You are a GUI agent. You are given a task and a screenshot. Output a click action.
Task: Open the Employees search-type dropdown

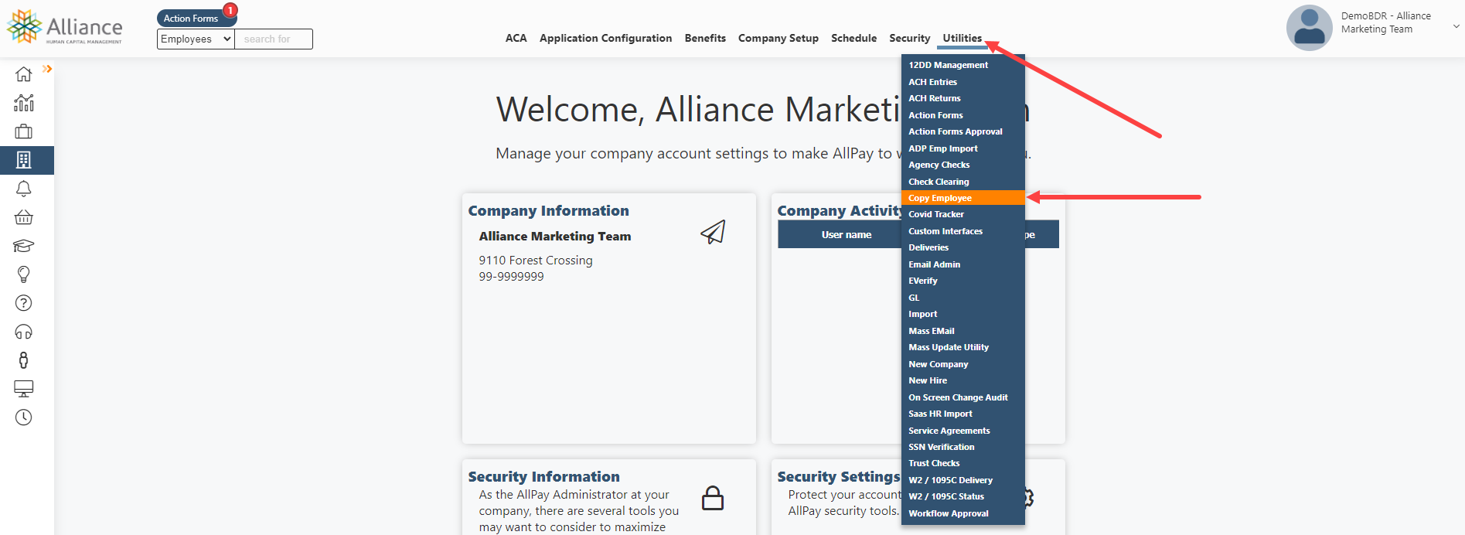click(196, 39)
